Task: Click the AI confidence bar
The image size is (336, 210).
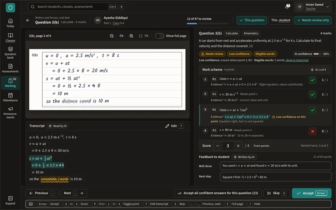Action: (x=316, y=54)
